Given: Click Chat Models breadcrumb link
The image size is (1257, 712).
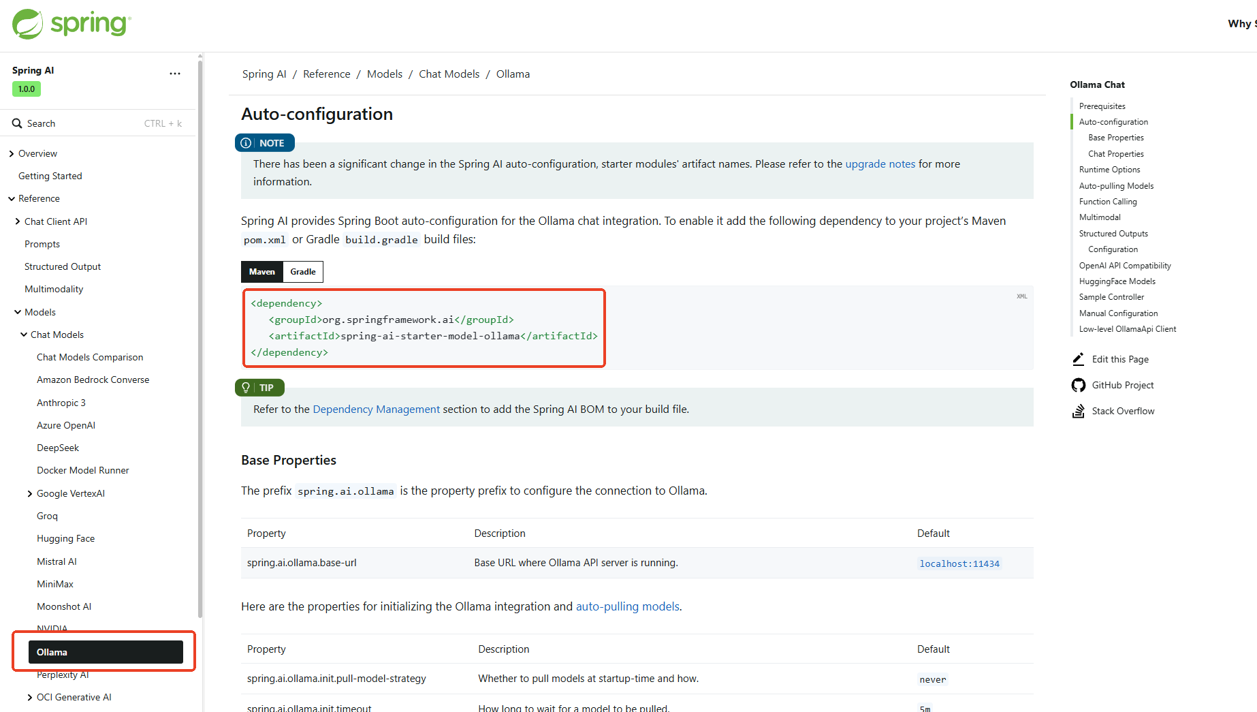Looking at the screenshot, I should [449, 74].
